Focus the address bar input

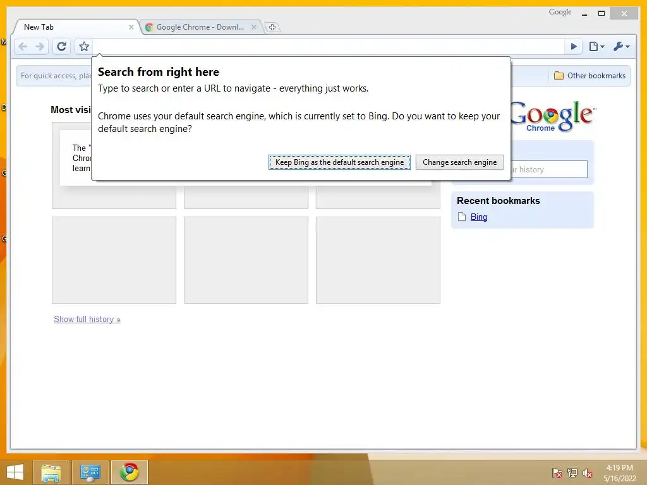coord(329,46)
